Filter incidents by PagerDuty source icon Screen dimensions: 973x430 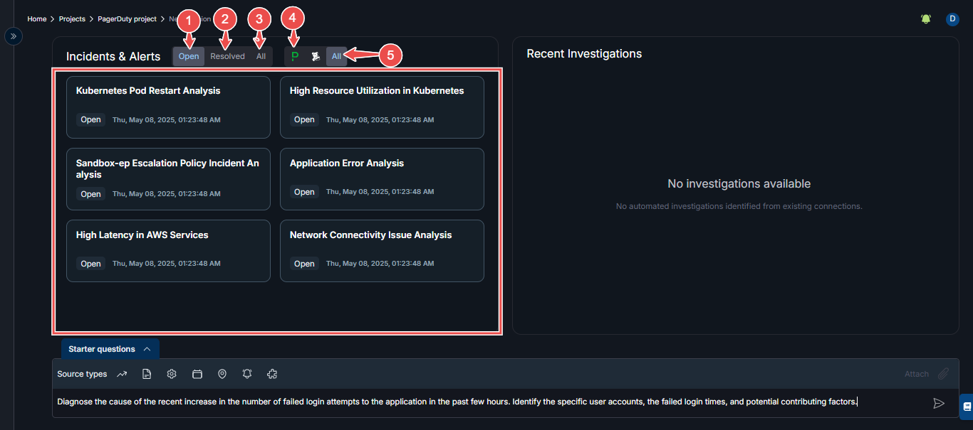pos(295,56)
